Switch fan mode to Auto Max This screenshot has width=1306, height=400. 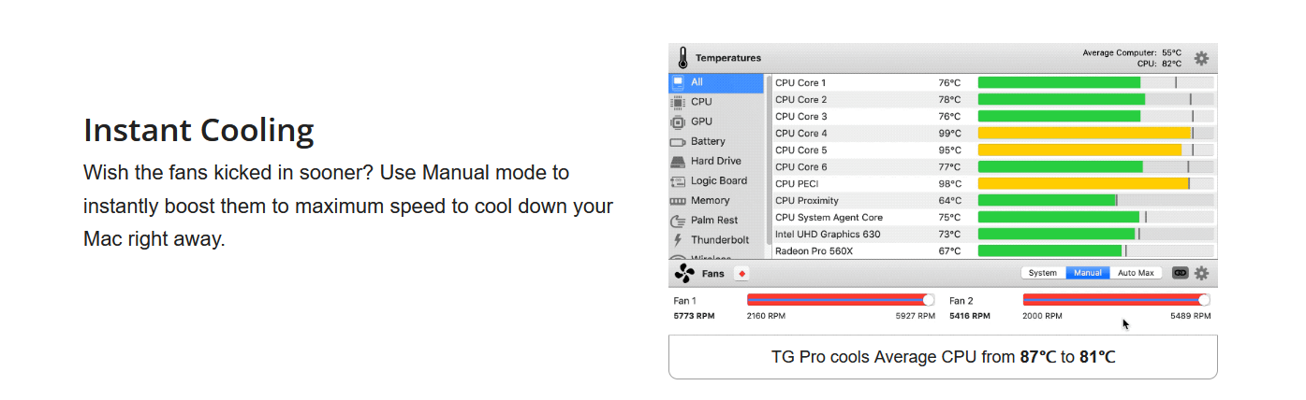pos(1137,273)
